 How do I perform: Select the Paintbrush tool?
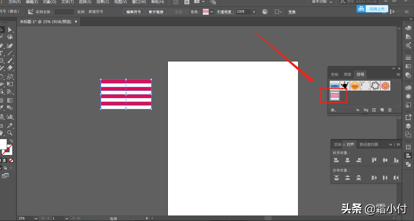[x=10, y=60]
